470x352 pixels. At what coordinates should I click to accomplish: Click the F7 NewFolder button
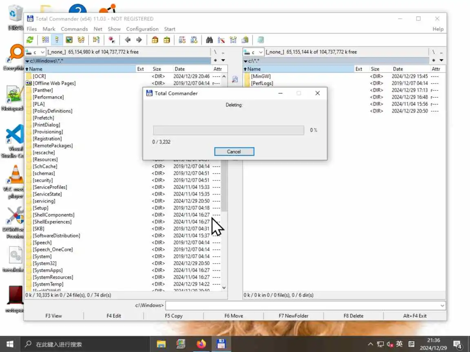pos(293,316)
